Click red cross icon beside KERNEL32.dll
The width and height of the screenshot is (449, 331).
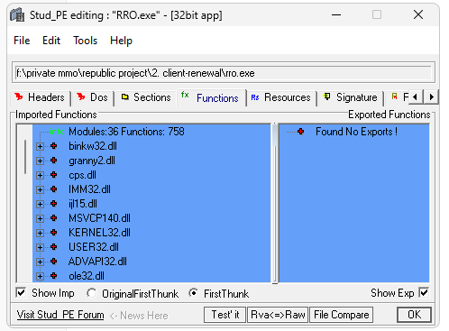[x=54, y=233]
